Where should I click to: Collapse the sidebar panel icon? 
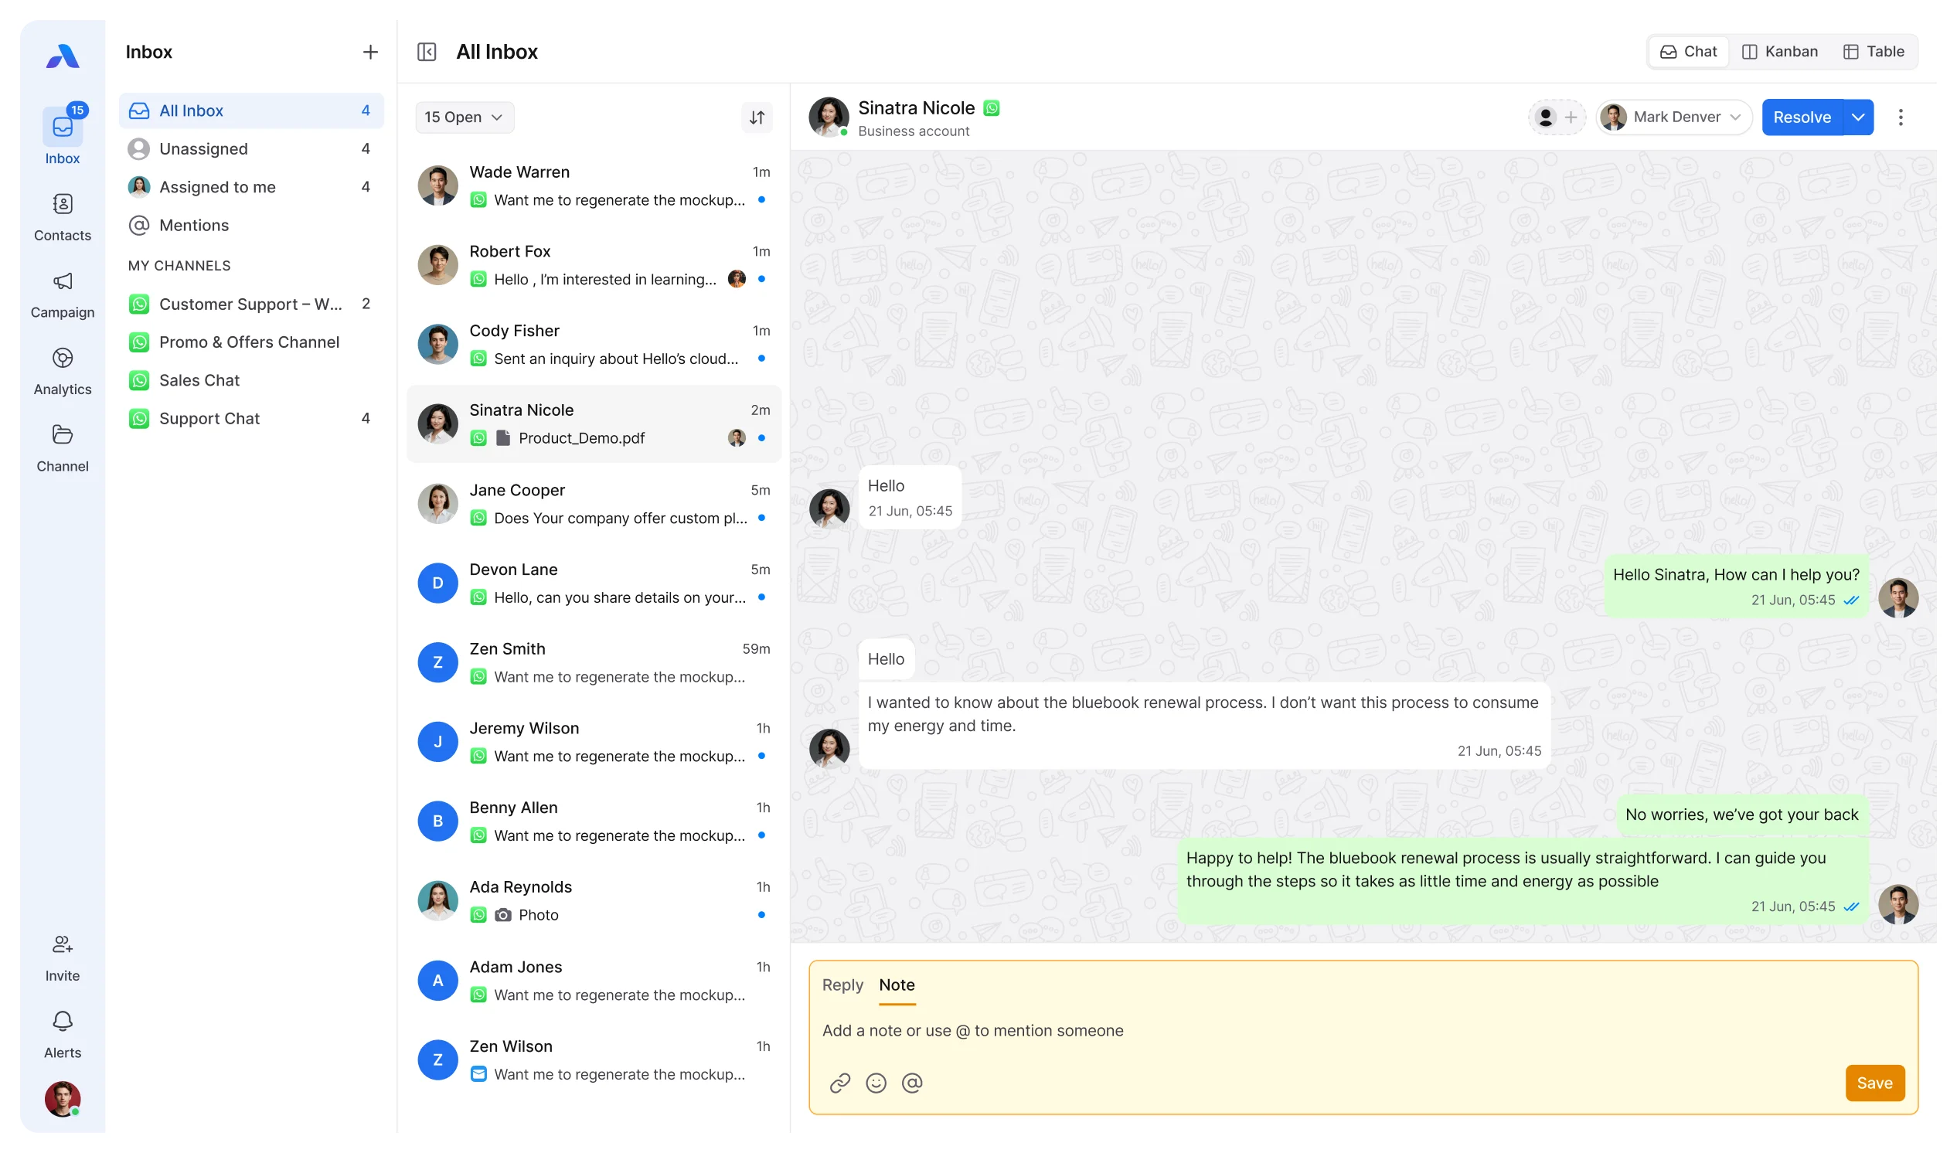[427, 52]
